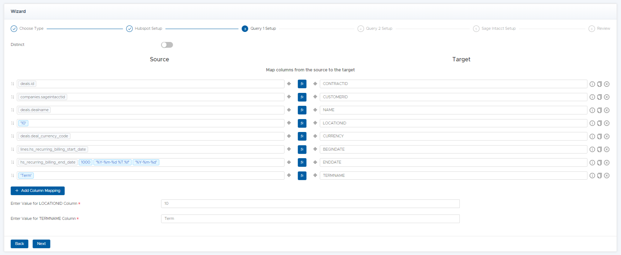Select the hs_recurring_billing_end_date source tag

click(x=48, y=162)
